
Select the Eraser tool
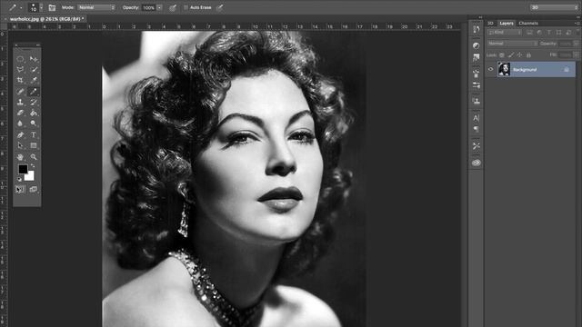(x=20, y=113)
